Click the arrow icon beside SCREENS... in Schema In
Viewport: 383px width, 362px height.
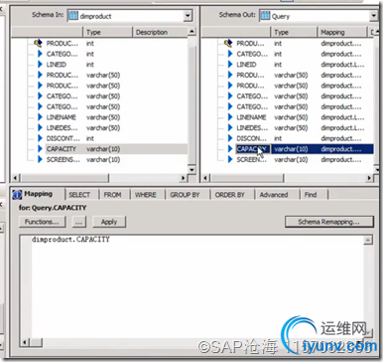coord(40,159)
